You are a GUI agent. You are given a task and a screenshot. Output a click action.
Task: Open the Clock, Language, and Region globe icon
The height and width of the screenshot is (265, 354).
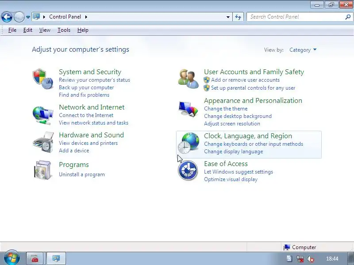tap(189, 143)
